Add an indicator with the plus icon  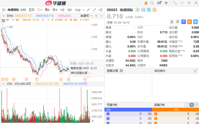[x=96, y=16]
